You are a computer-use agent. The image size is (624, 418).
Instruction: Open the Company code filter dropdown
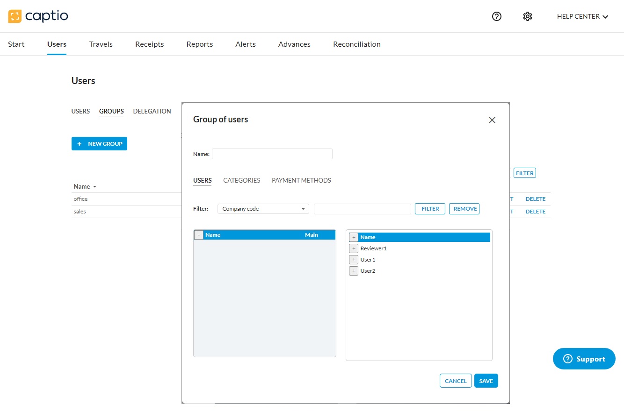[x=263, y=209]
